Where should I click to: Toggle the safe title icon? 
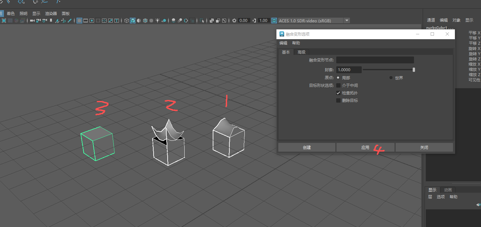[x=116, y=21]
